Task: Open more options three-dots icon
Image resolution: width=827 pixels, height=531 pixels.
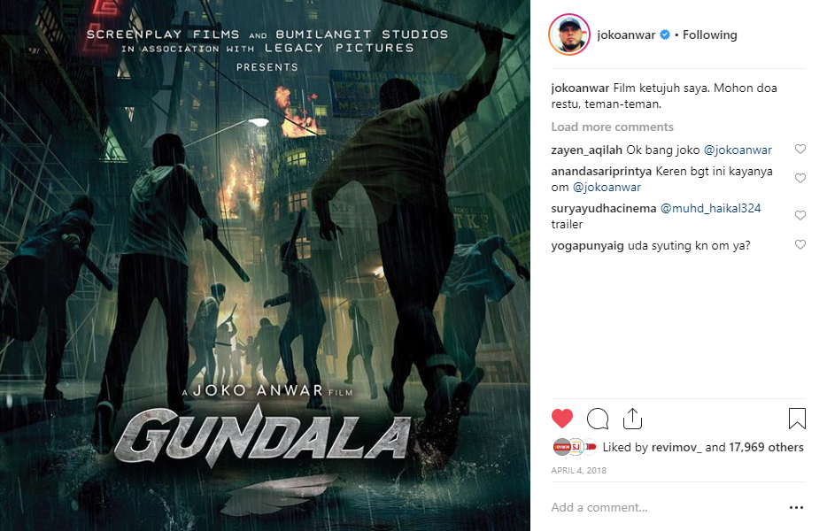Action: (796, 507)
